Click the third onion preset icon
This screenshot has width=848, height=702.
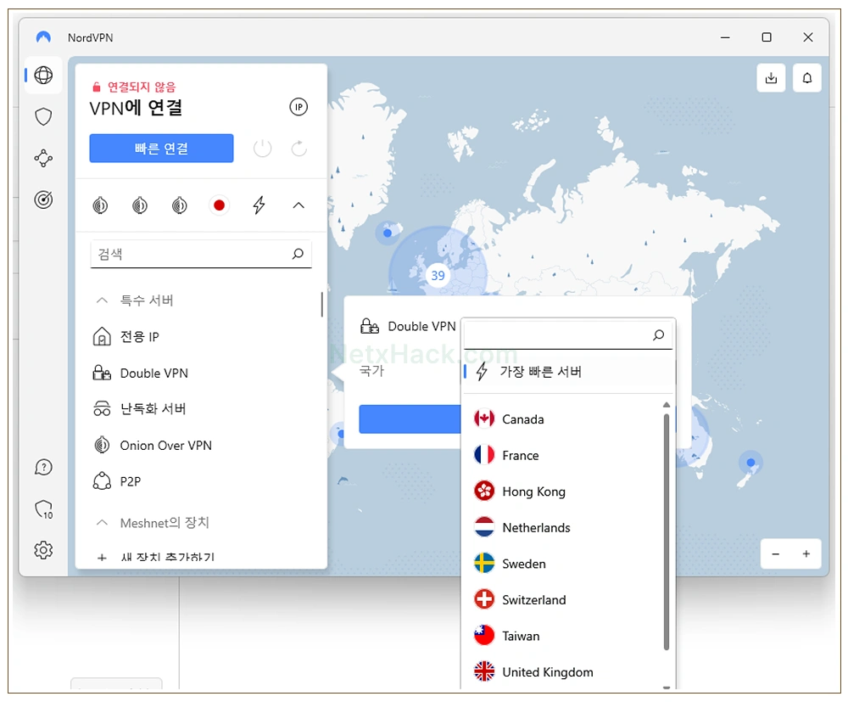[180, 205]
